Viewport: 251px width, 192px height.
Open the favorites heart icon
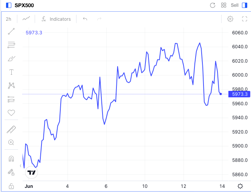11,113
